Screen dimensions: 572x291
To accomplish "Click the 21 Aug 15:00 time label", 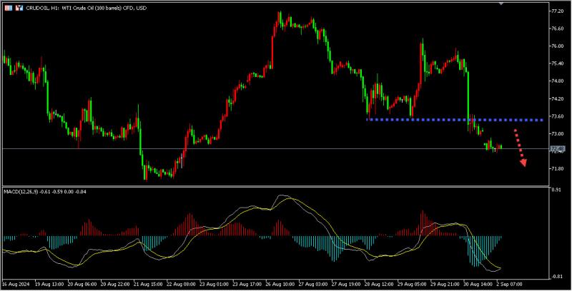I will coord(147,284).
